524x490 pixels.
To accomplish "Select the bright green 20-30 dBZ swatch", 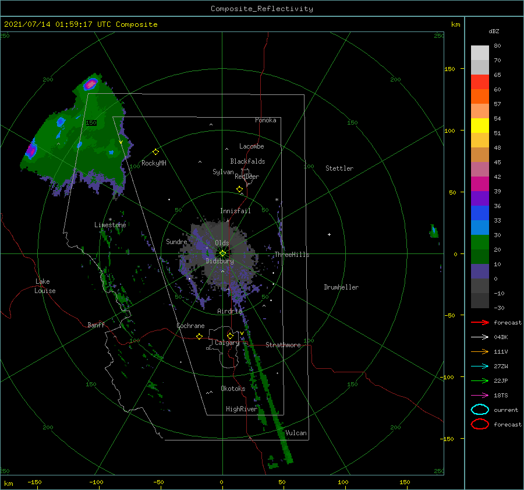I will click(x=480, y=242).
